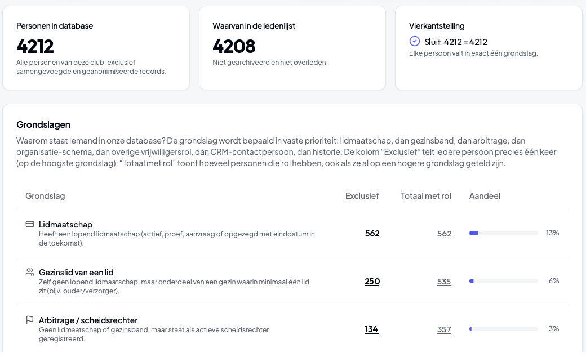Open the exclusive 562 Lidmaatschap count
This screenshot has height=357, width=586.
(x=372, y=234)
